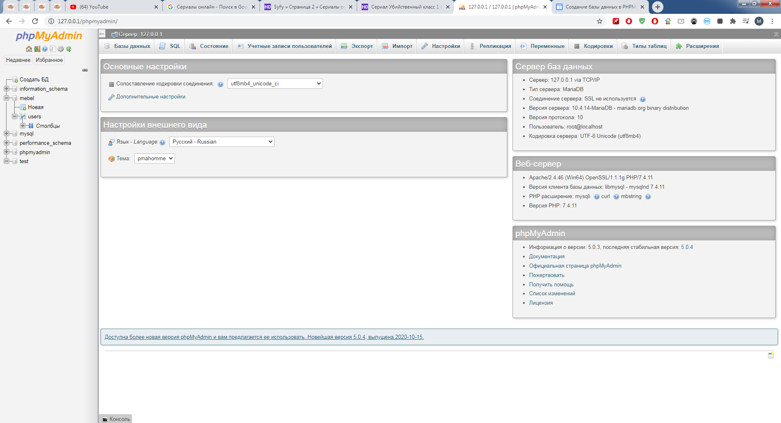
Task: Click help icon after mysqli extension
Action: point(597,197)
